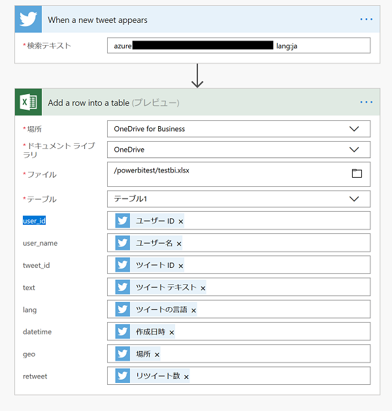392x411 pixels.
Task: Click the datetime label
Action: coord(37,332)
